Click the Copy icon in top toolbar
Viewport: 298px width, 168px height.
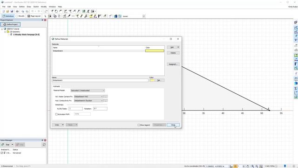23,11
